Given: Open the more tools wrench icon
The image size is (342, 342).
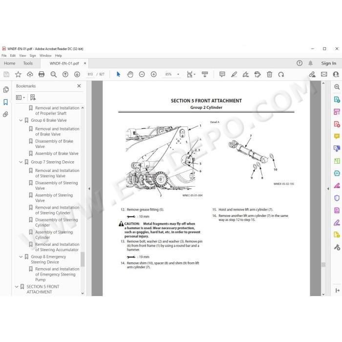Looking at the screenshot, I should pos(337,247).
